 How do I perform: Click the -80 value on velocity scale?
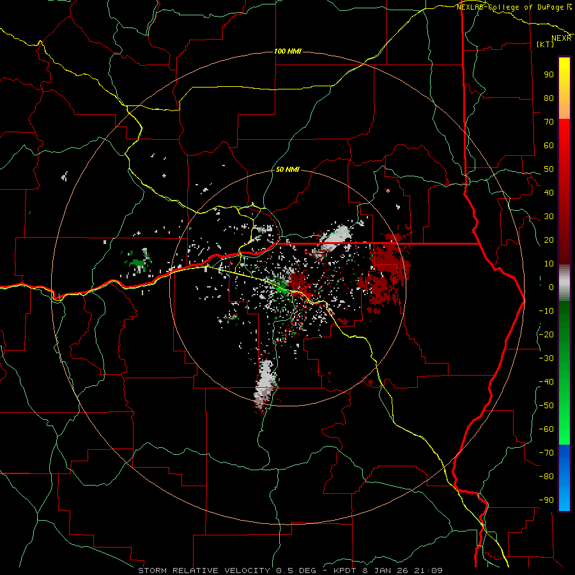tap(546, 477)
